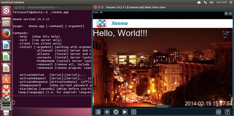Open the cloud indicator in top panel
The image size is (234, 116).
click(199, 2)
